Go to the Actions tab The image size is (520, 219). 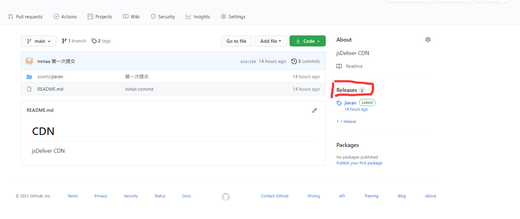pos(65,16)
